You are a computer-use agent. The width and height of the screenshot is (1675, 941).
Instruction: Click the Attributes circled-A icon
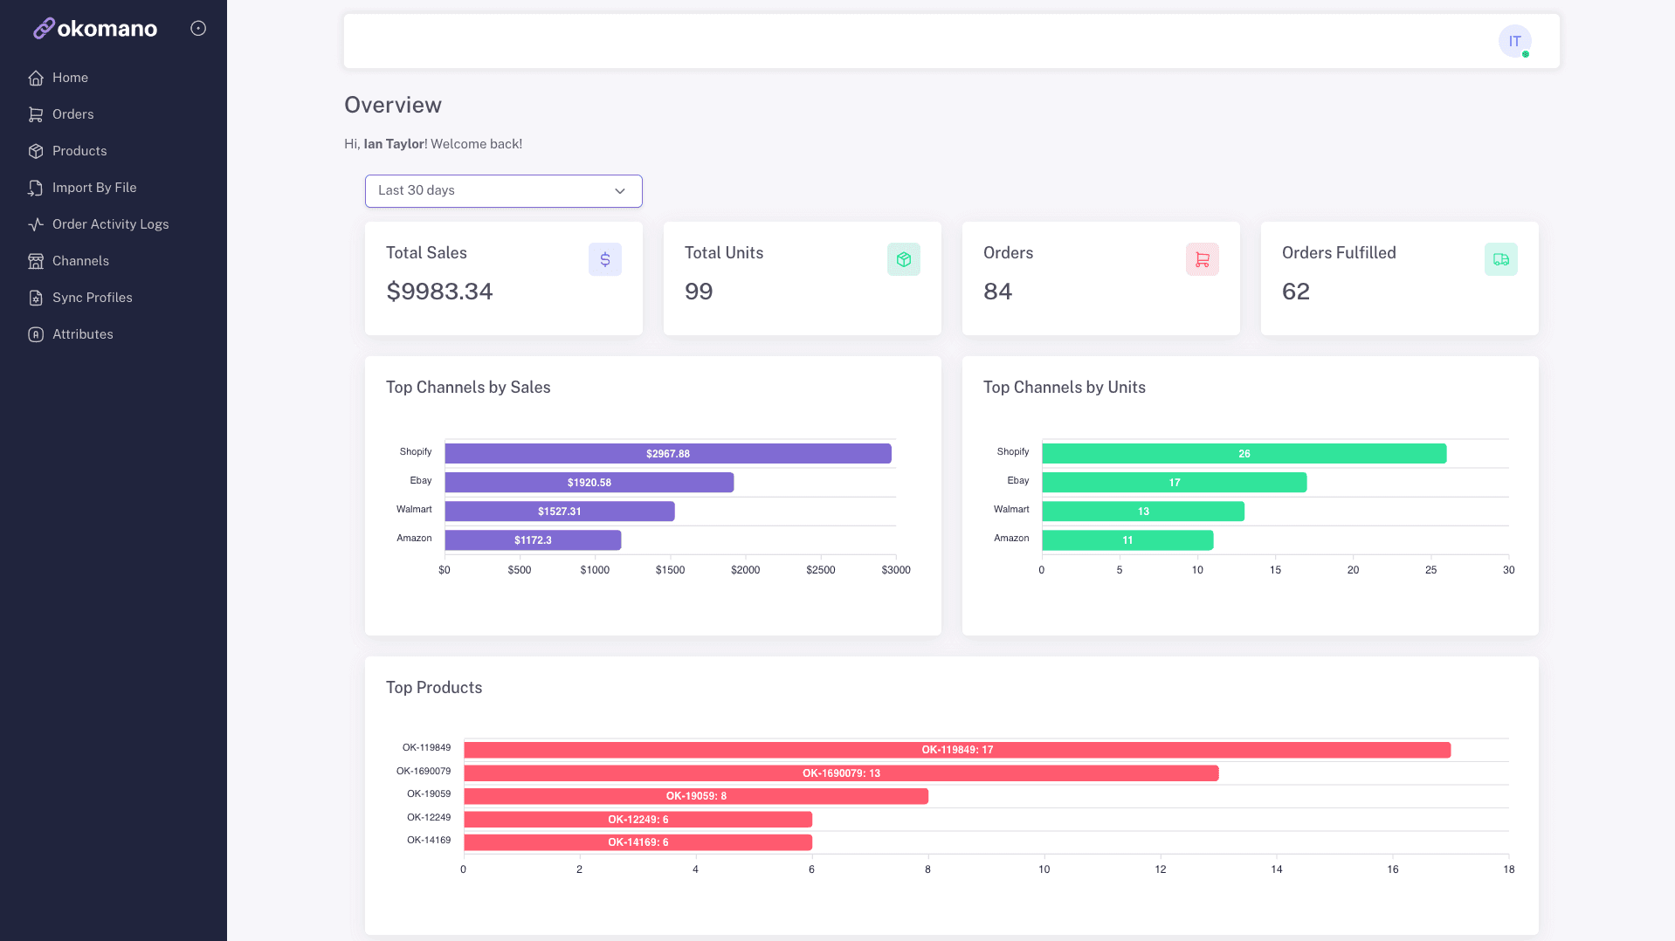(x=36, y=334)
